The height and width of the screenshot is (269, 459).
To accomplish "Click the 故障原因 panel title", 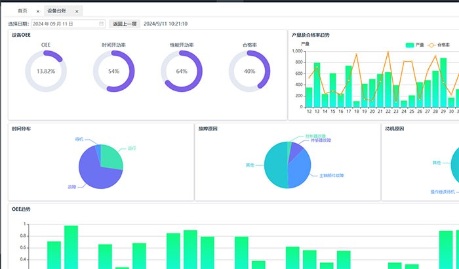I will click(x=208, y=129).
